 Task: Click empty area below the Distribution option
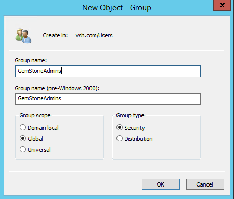(156, 150)
